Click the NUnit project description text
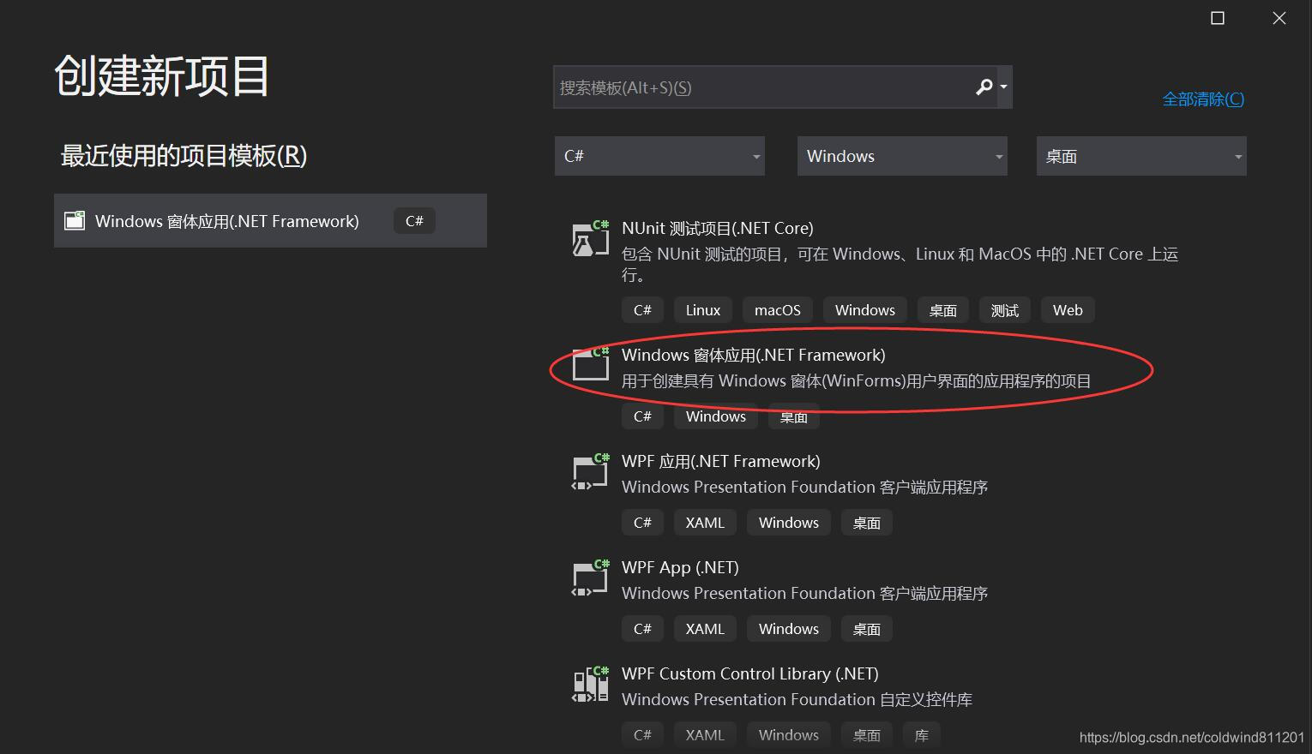Screen dimensions: 1312x754 [900, 264]
